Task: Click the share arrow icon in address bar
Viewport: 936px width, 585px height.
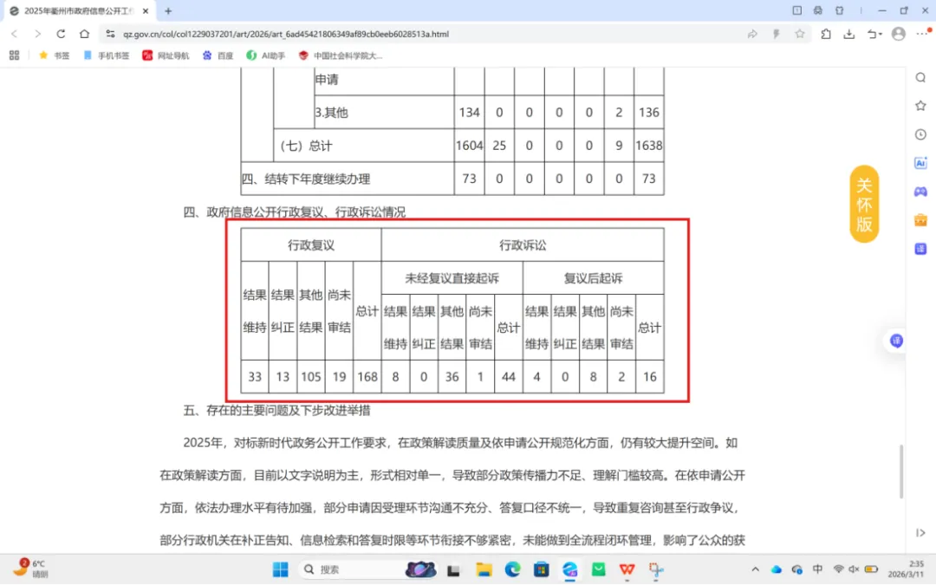Action: [x=752, y=34]
